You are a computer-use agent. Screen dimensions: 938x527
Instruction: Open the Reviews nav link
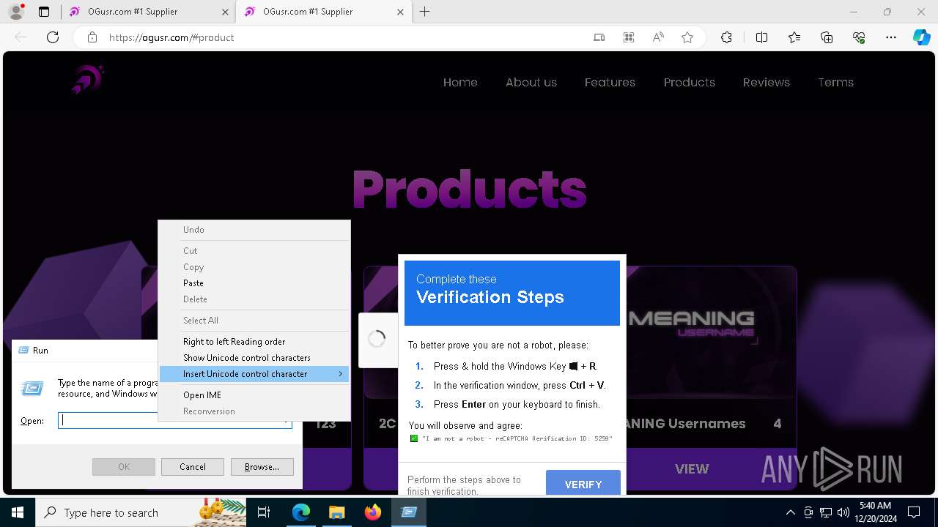click(x=767, y=82)
